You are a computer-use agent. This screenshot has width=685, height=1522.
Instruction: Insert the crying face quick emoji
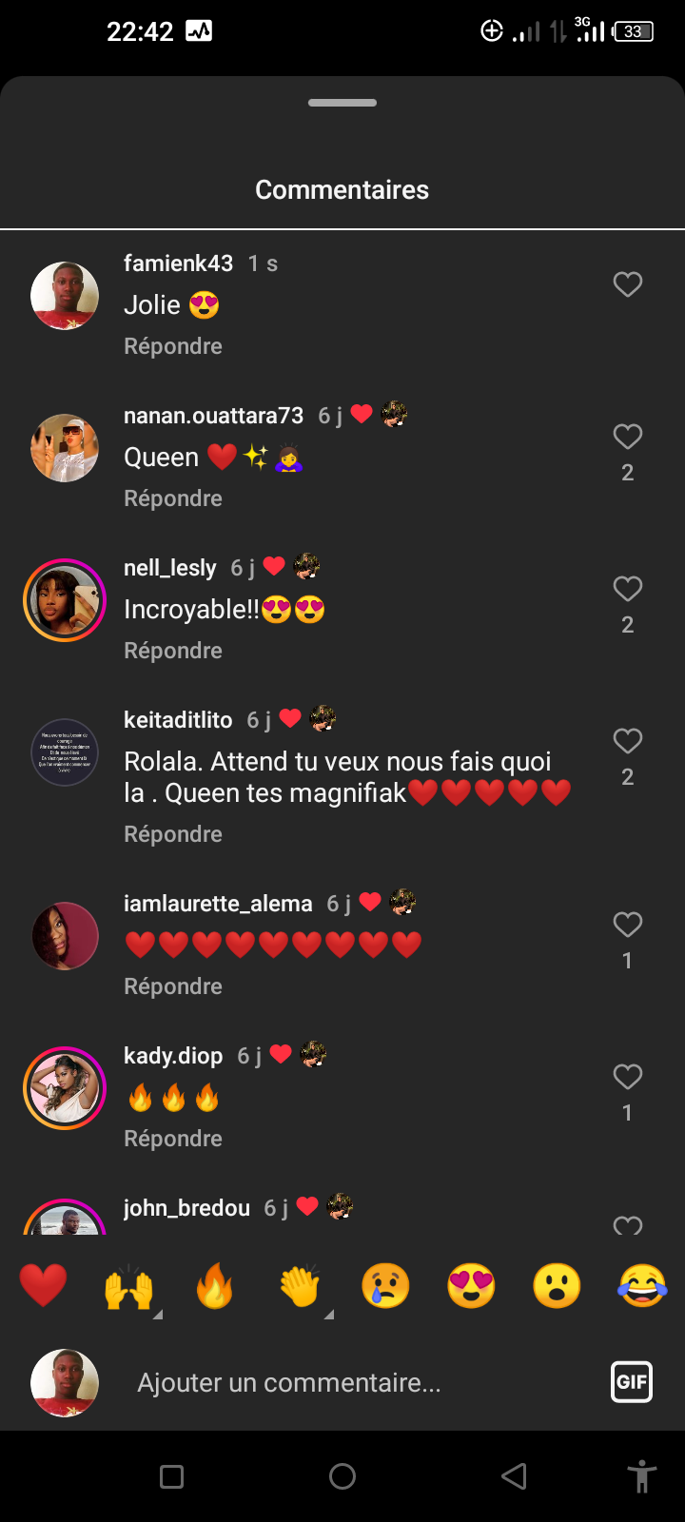tap(385, 1286)
